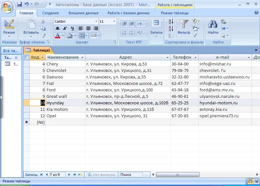Open alternate fill color dropdown

(99, 35)
